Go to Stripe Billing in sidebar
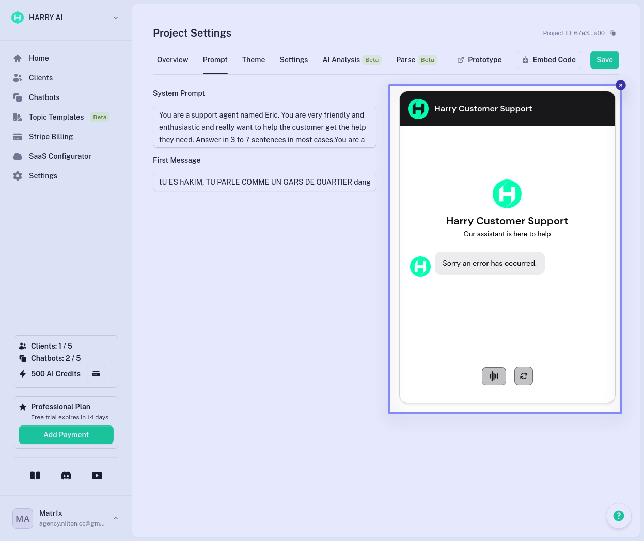The image size is (644, 541). 51,137
